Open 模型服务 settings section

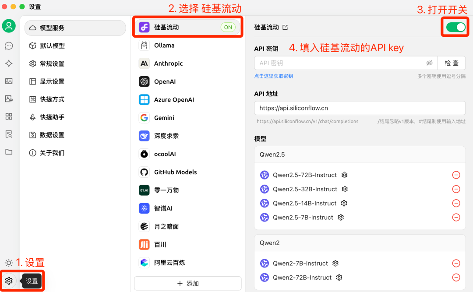pyautogui.click(x=75, y=28)
